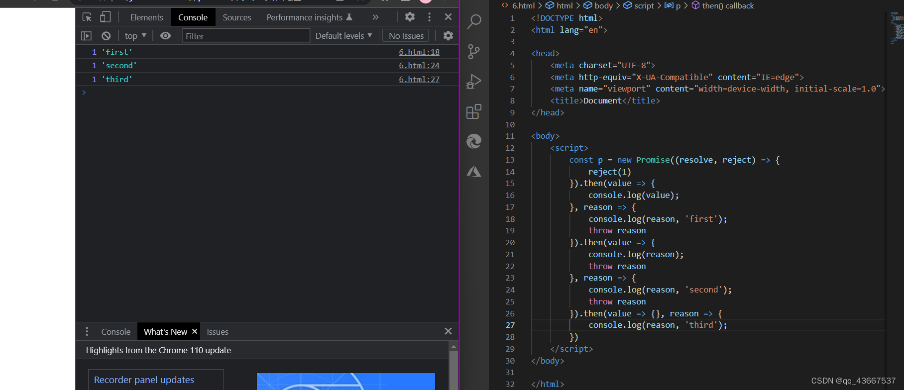Select the What's New drawer tab
904x390 pixels.
coord(165,332)
